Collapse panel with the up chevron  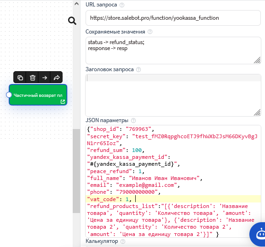[x=76, y=4]
